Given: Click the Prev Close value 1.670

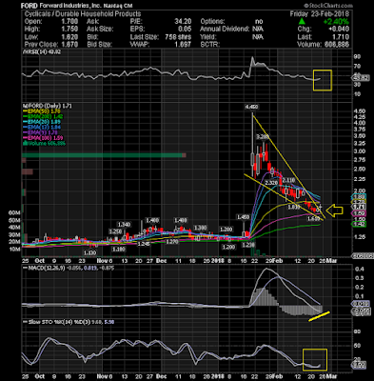Looking at the screenshot, I should (x=69, y=45).
